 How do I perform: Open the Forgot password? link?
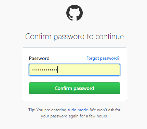(x=103, y=58)
